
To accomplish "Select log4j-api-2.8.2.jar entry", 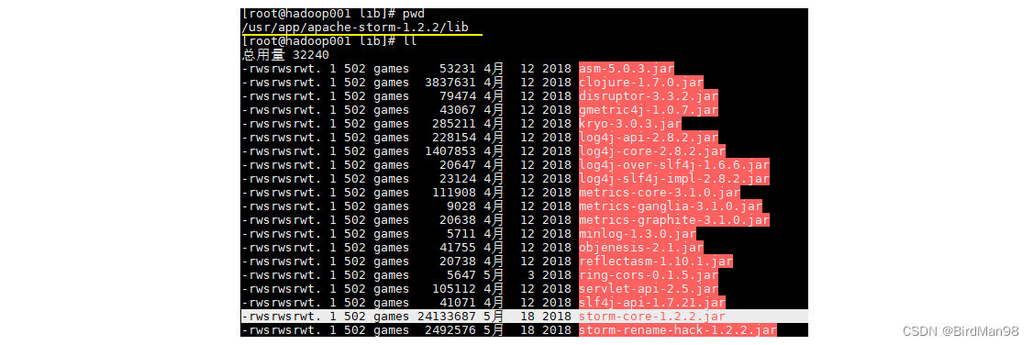I will click(648, 138).
